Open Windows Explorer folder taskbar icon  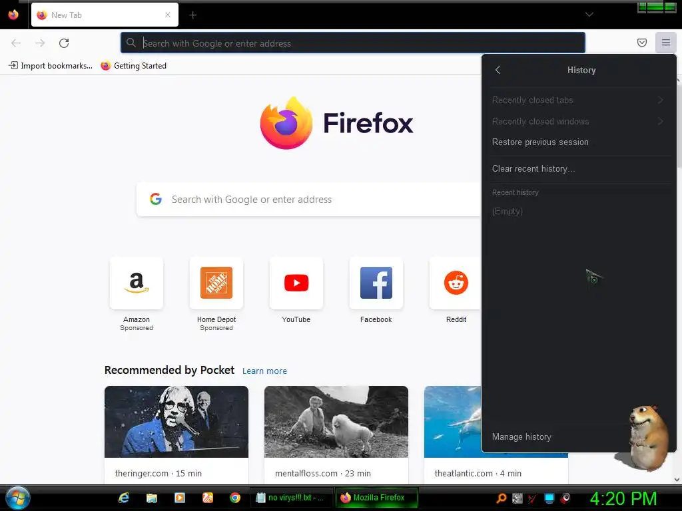pyautogui.click(x=152, y=498)
